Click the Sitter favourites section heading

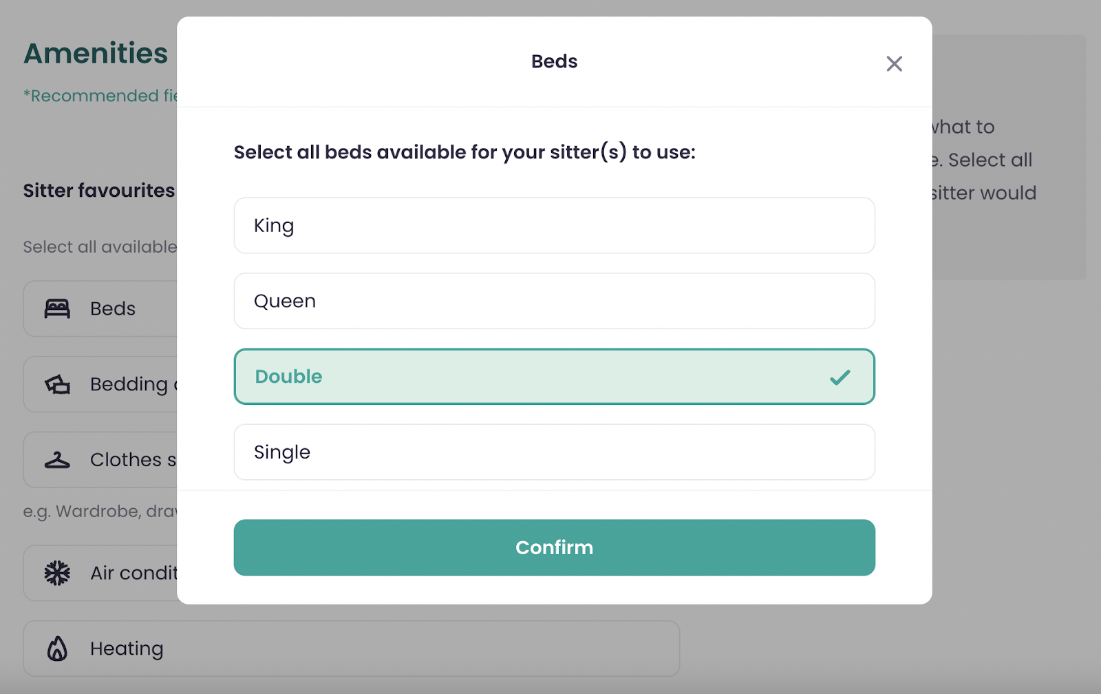pyautogui.click(x=99, y=191)
